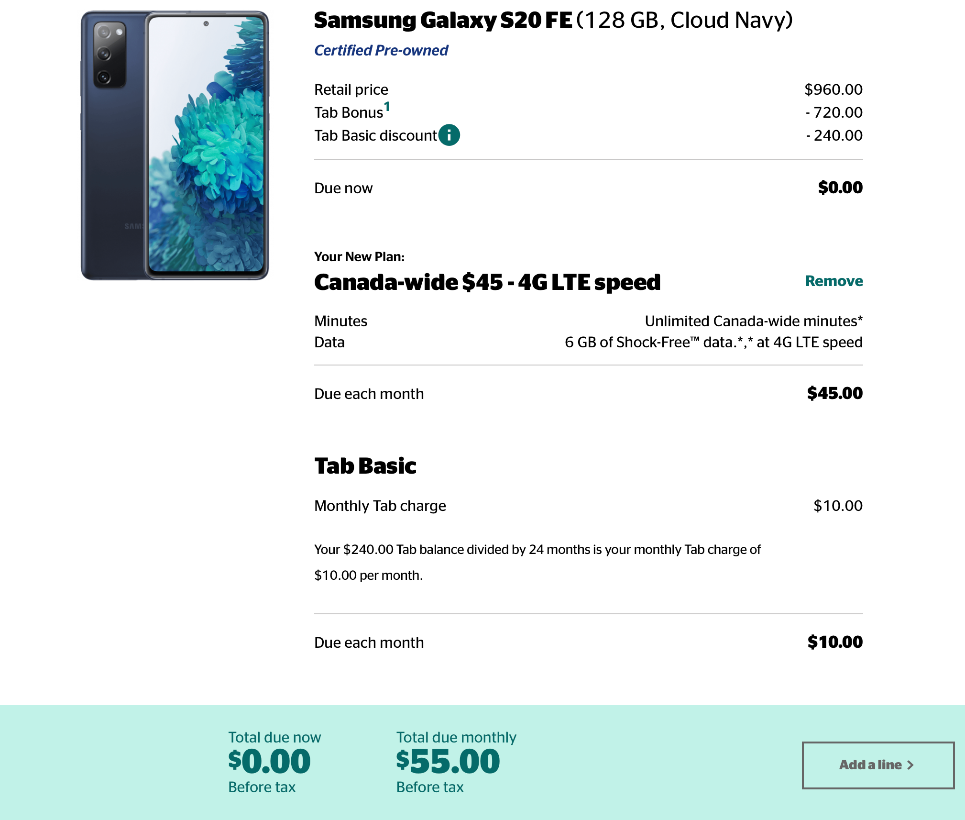Click the Total due now $0.00 amount
Screen dimensions: 965x820
point(269,761)
